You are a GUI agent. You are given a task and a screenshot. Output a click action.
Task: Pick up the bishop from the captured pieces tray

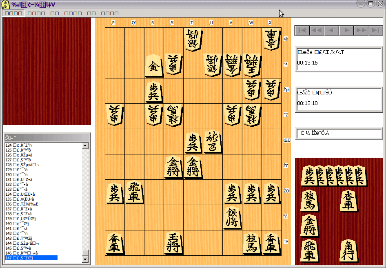pyautogui.click(x=348, y=251)
